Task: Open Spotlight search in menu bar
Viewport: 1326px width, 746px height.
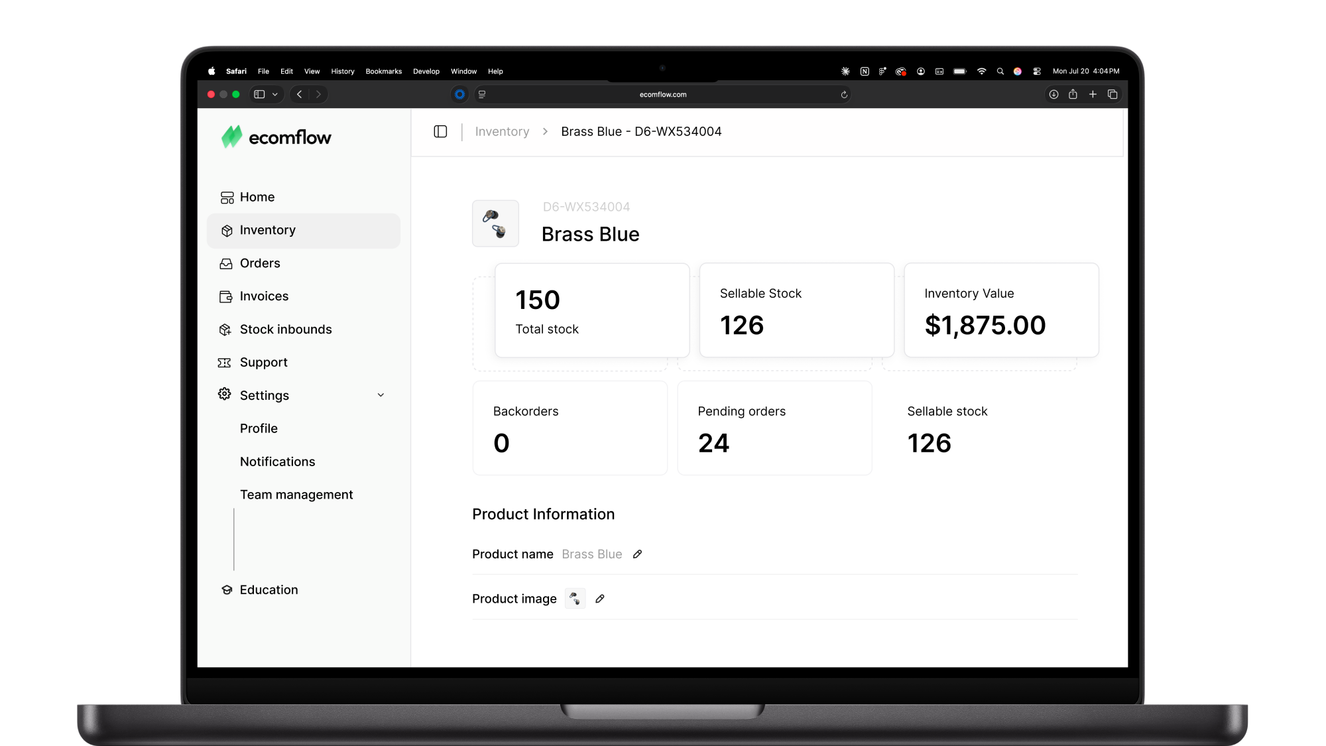Action: 1000,72
